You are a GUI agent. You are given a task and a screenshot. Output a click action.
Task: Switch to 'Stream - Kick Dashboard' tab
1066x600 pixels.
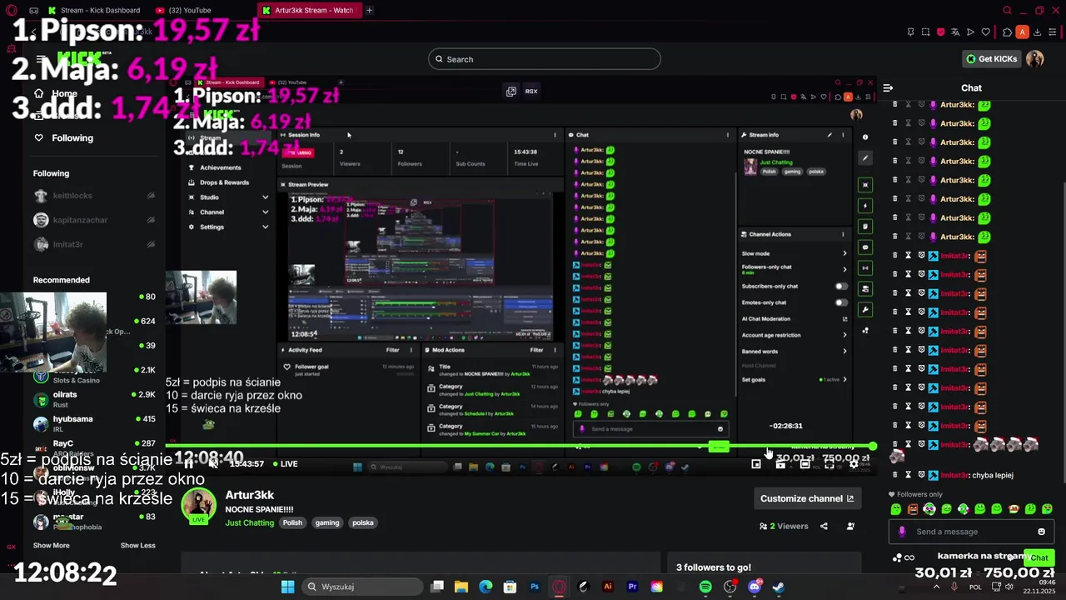pos(93,10)
